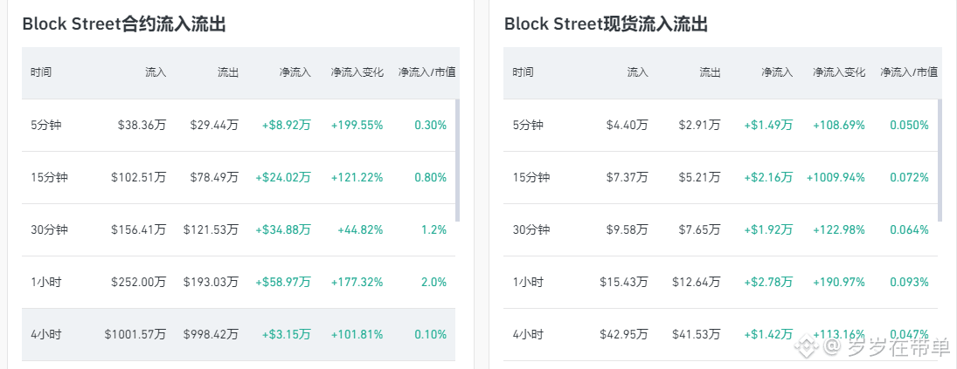Click spot net inflow +$1.92万

click(x=768, y=230)
